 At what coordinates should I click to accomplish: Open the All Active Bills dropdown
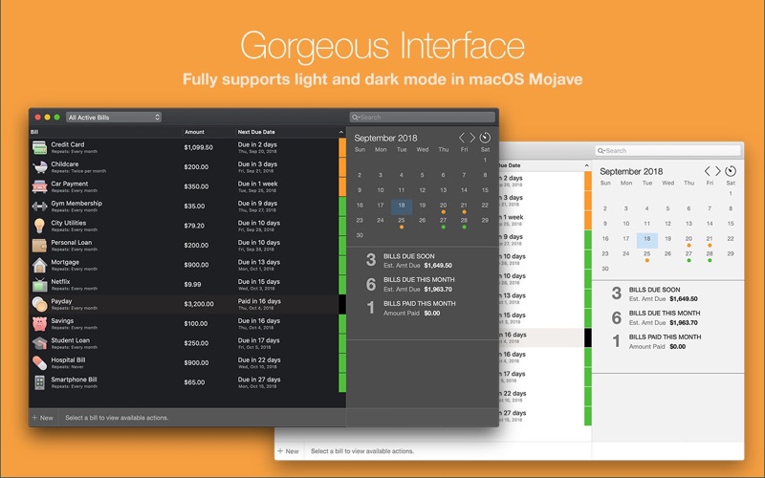[x=114, y=117]
